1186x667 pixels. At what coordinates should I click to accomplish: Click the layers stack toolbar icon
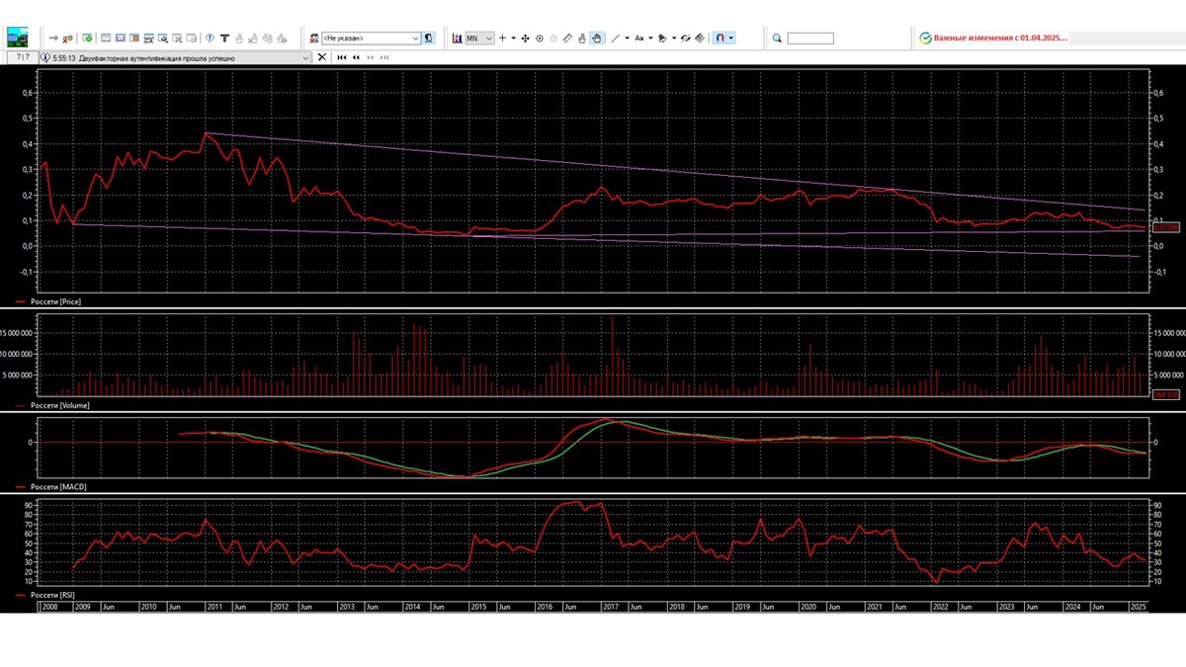[x=700, y=38]
